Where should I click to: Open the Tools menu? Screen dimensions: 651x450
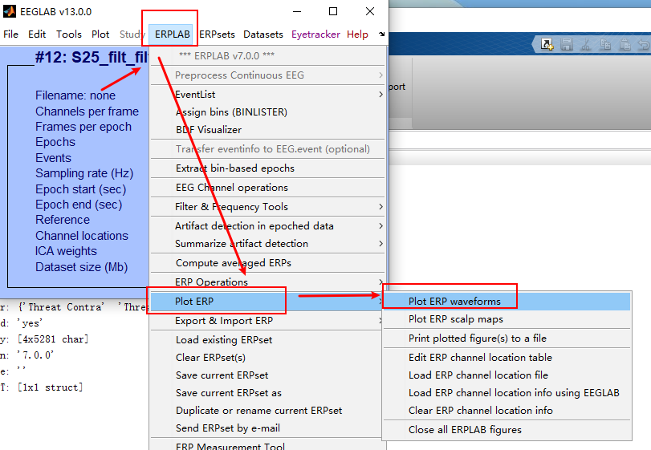tap(69, 34)
